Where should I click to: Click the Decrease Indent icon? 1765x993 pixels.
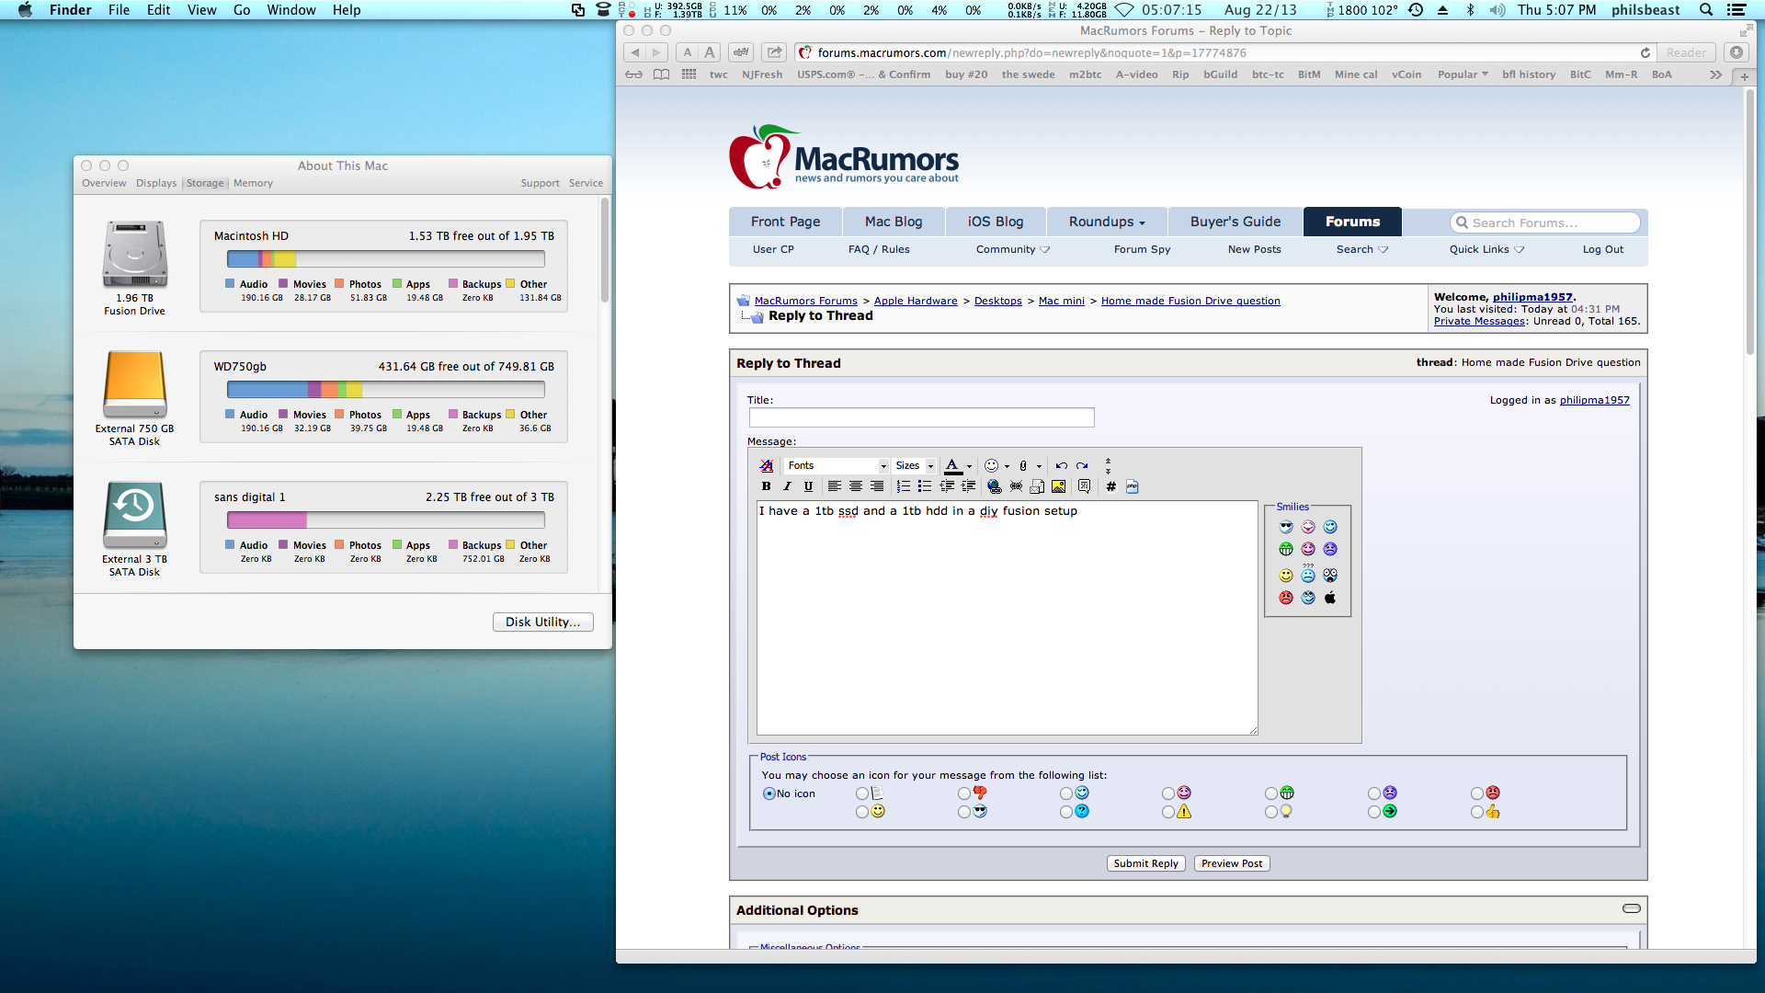946,486
